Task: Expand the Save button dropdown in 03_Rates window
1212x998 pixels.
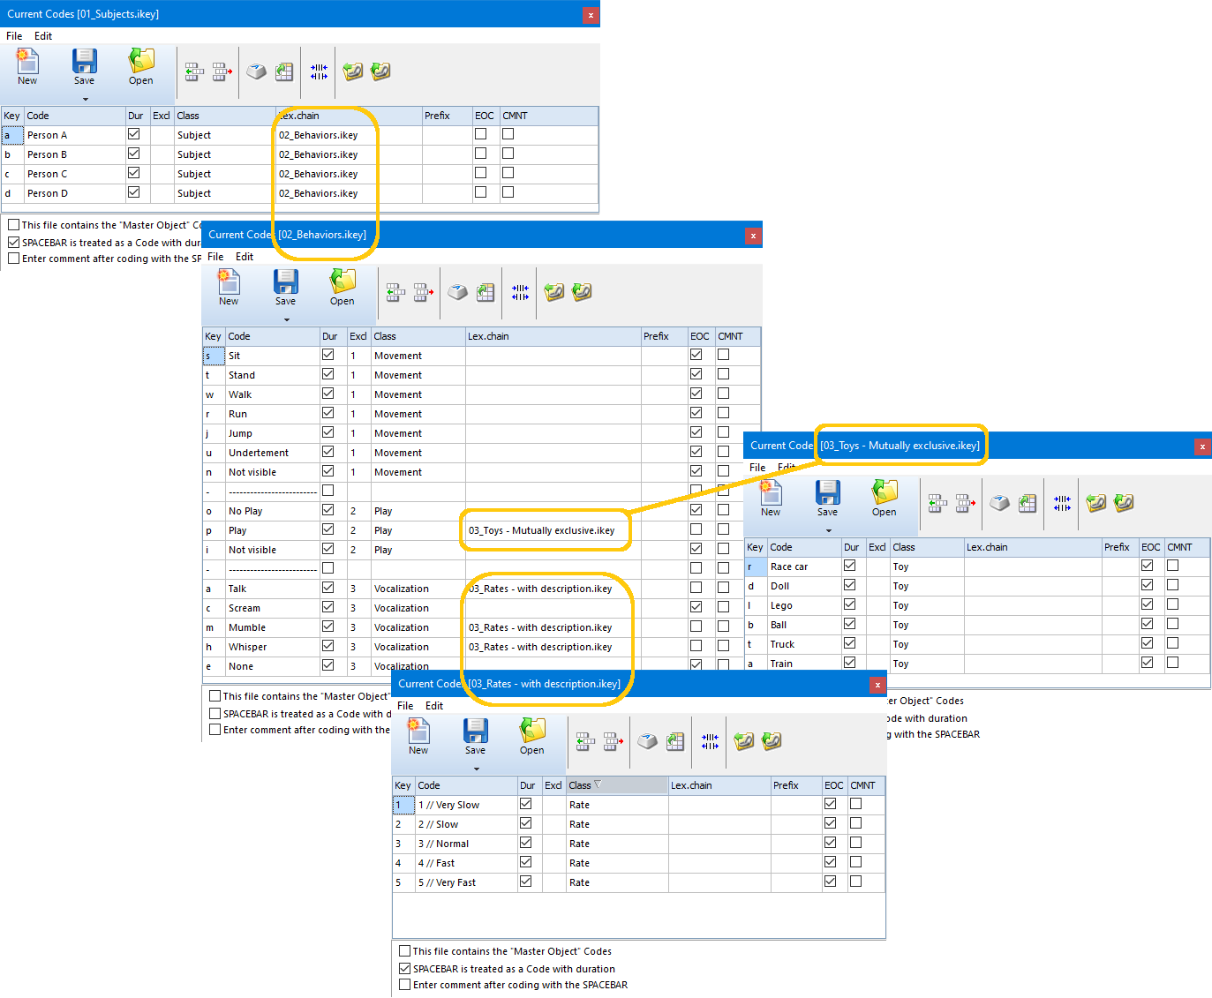Action: click(x=475, y=769)
